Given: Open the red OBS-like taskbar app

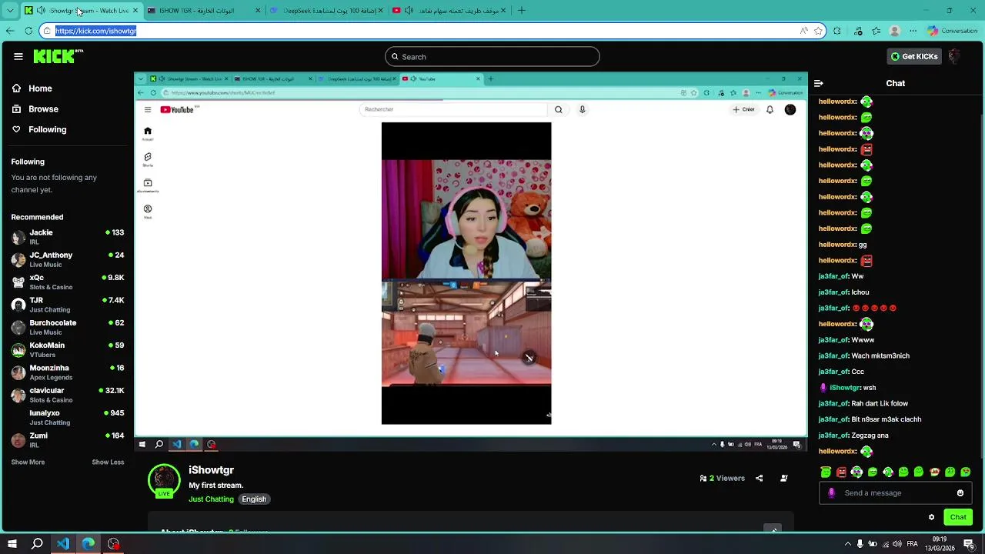Looking at the screenshot, I should click(114, 544).
